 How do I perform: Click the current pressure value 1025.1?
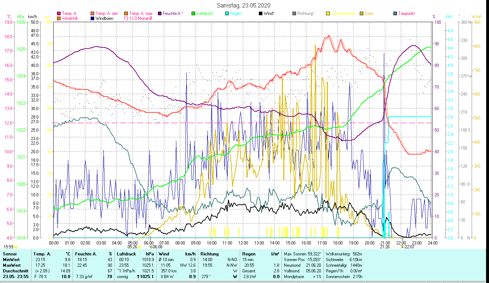[147, 277]
